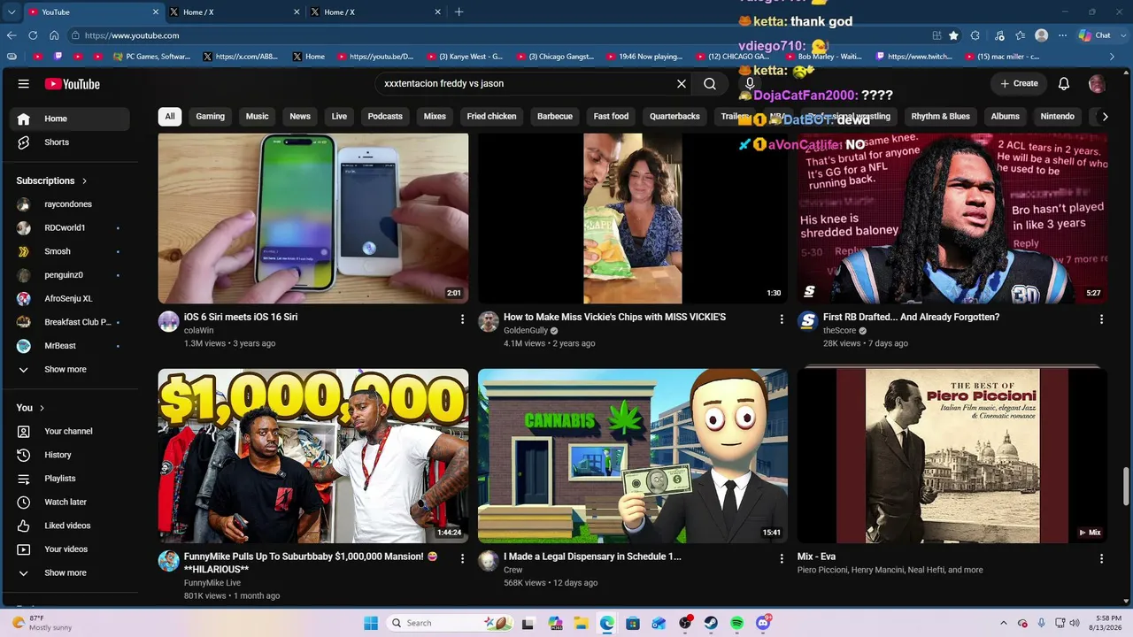Open Spotify from the taskbar
This screenshot has height=637, width=1133.
737,623
